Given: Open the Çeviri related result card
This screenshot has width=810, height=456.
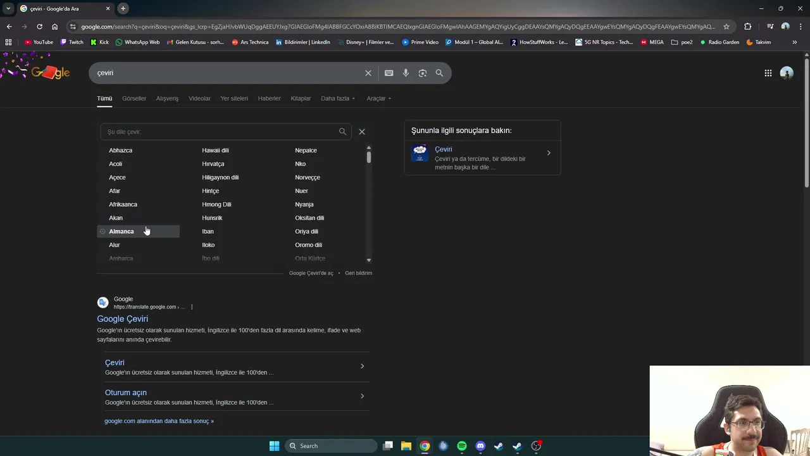Looking at the screenshot, I should 482,158.
